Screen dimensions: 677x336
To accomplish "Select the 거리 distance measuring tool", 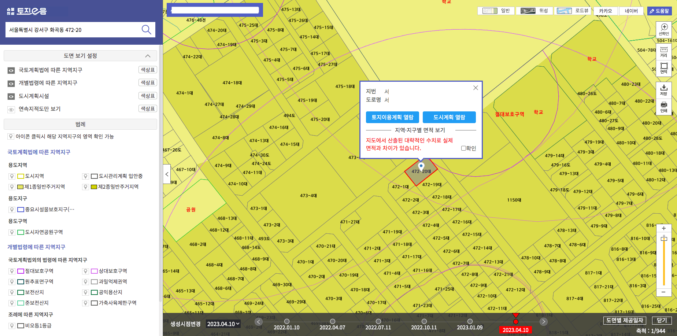I will 664,52.
